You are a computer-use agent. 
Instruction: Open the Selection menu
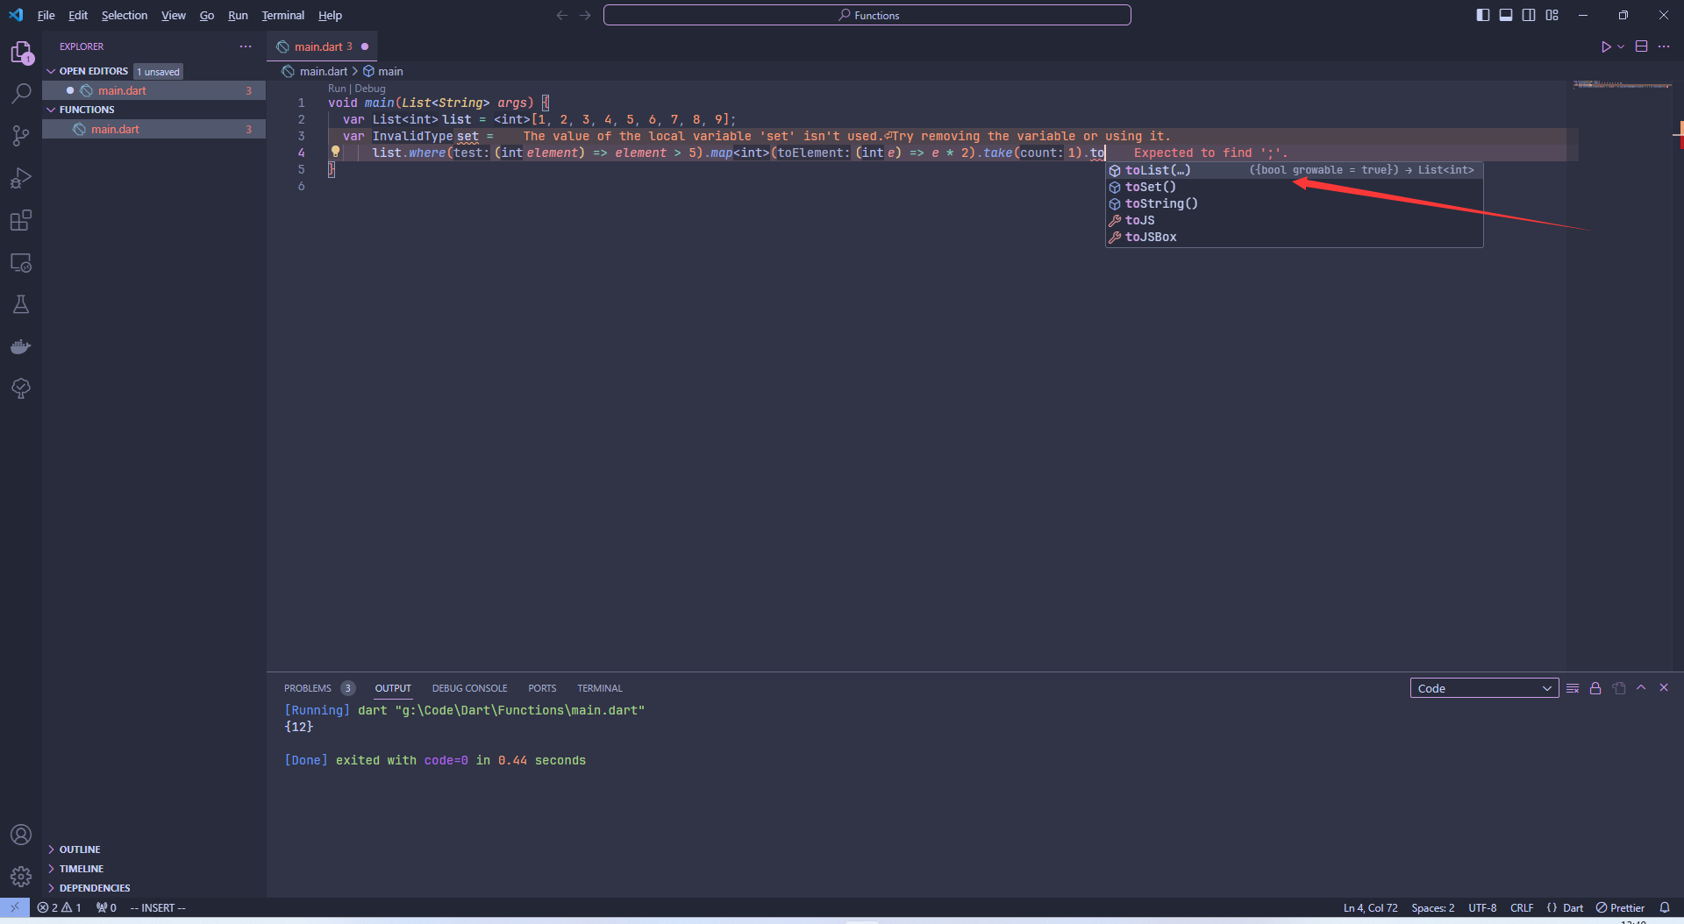pos(125,15)
